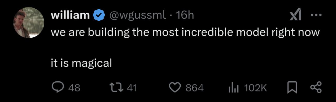
Task: Click the 102K views count
Action: click(255, 88)
